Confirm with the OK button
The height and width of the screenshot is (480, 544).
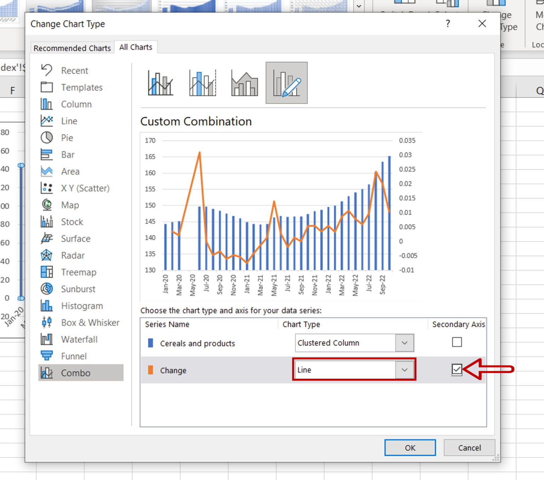(410, 448)
